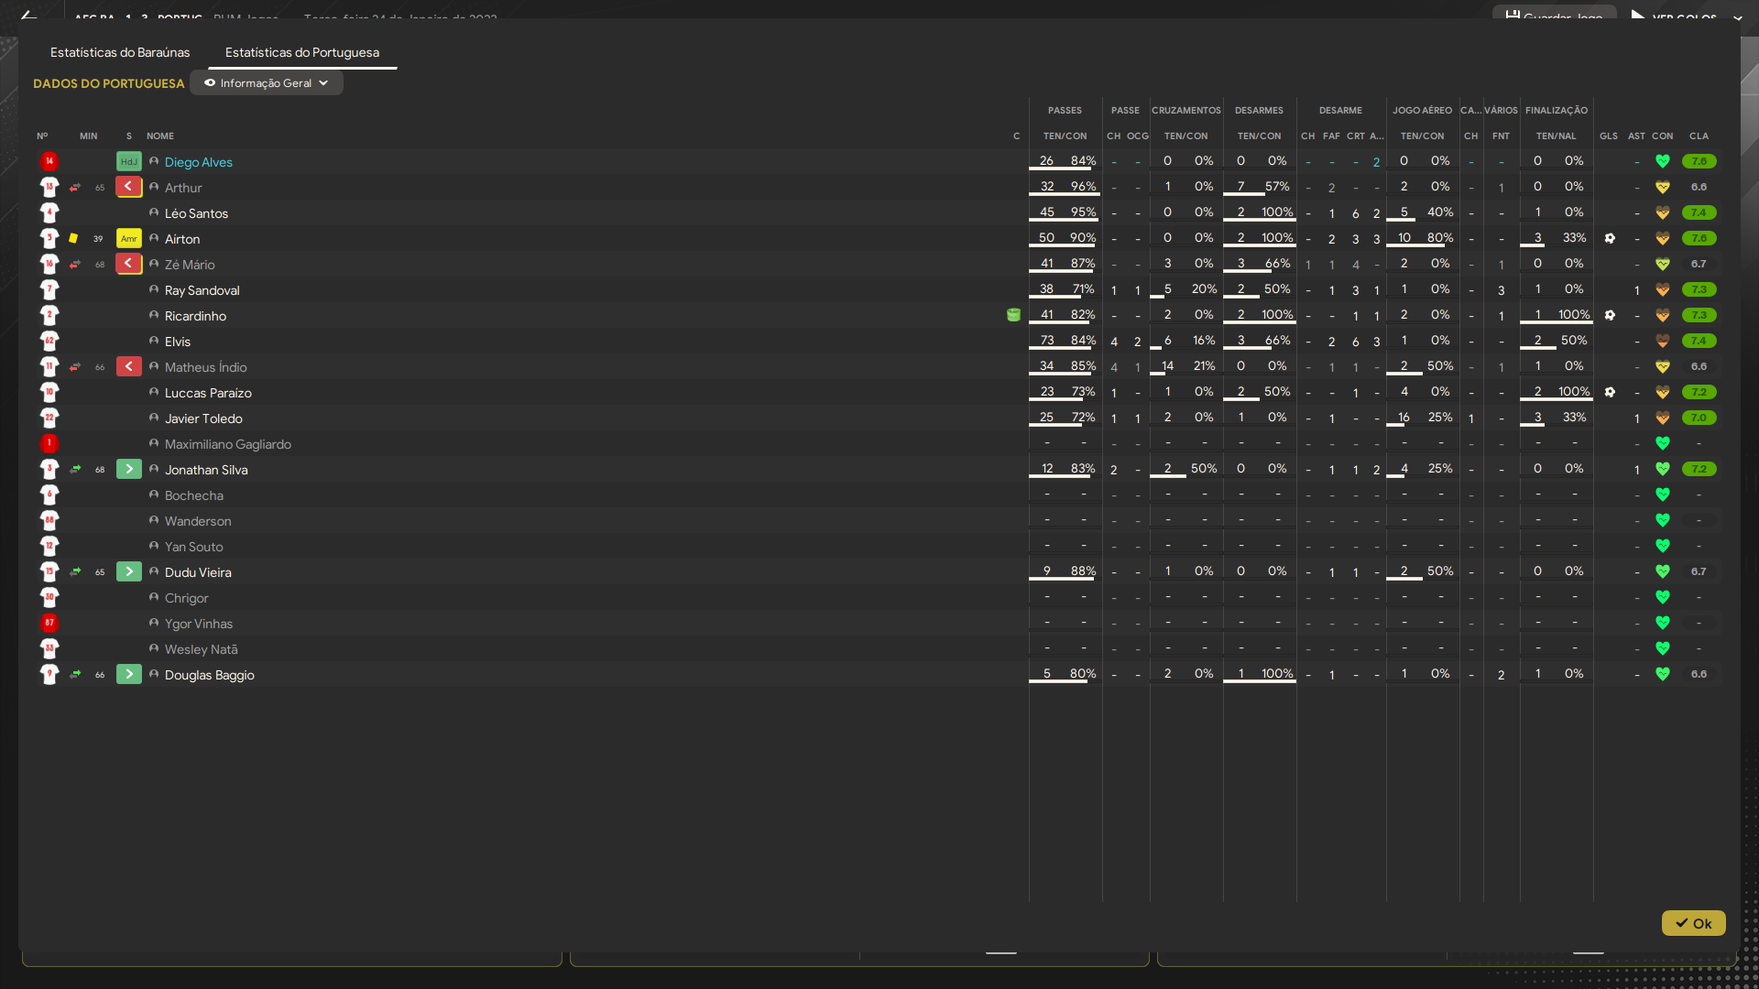Open Chrigor player profile link
This screenshot has height=989, width=1759.
coord(186,598)
